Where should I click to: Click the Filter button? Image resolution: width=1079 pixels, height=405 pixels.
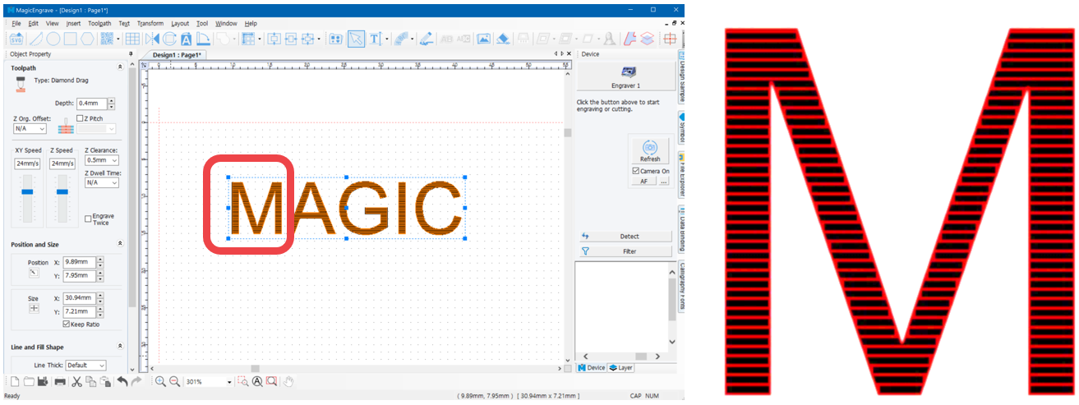coord(625,251)
